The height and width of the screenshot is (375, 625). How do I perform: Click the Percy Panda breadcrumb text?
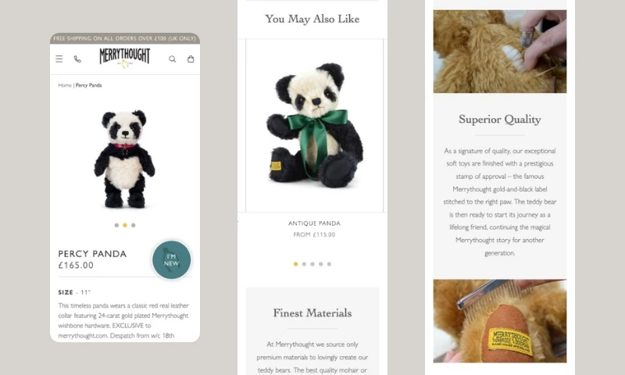(88, 85)
